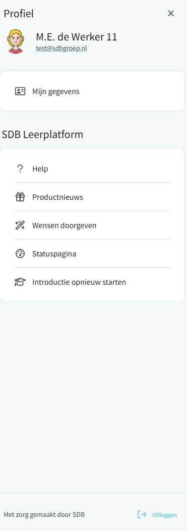Click the blonde user avatar image
This screenshot has width=187, height=531.
click(16, 41)
